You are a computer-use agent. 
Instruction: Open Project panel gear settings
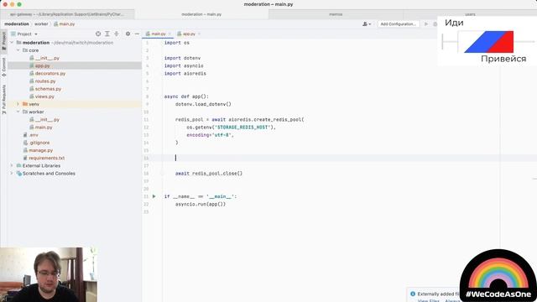(128, 34)
